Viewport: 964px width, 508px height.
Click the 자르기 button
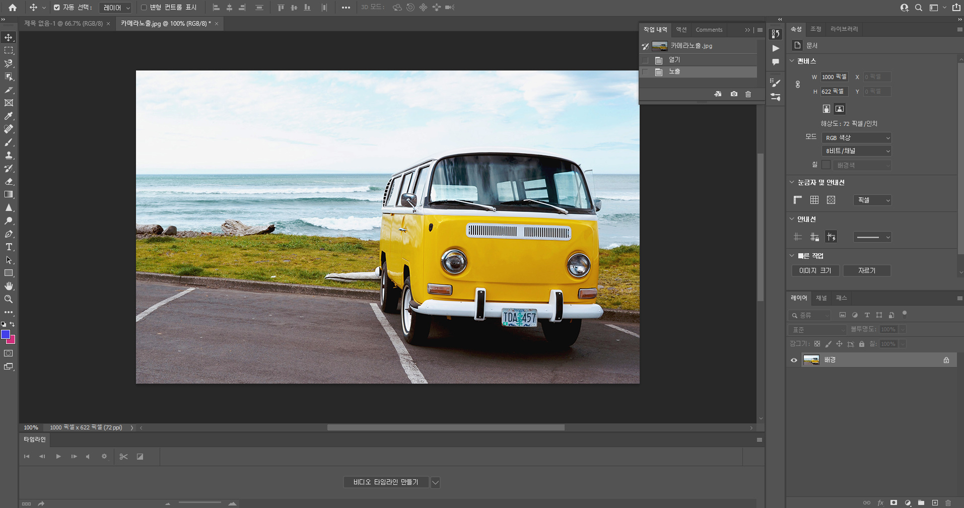867,270
